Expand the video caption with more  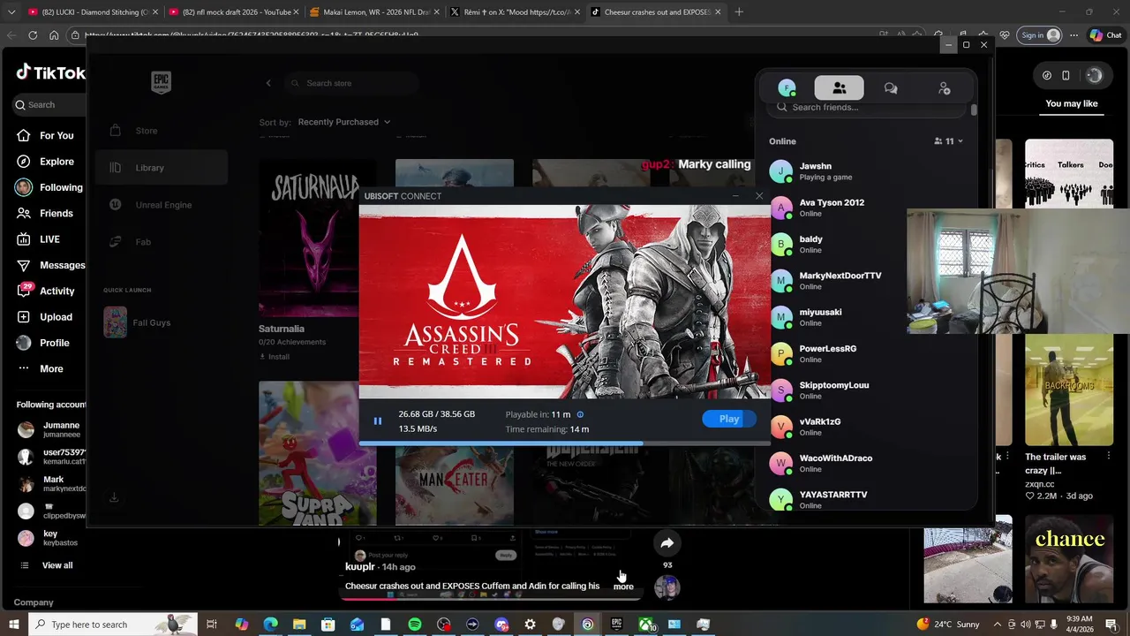coord(623,587)
